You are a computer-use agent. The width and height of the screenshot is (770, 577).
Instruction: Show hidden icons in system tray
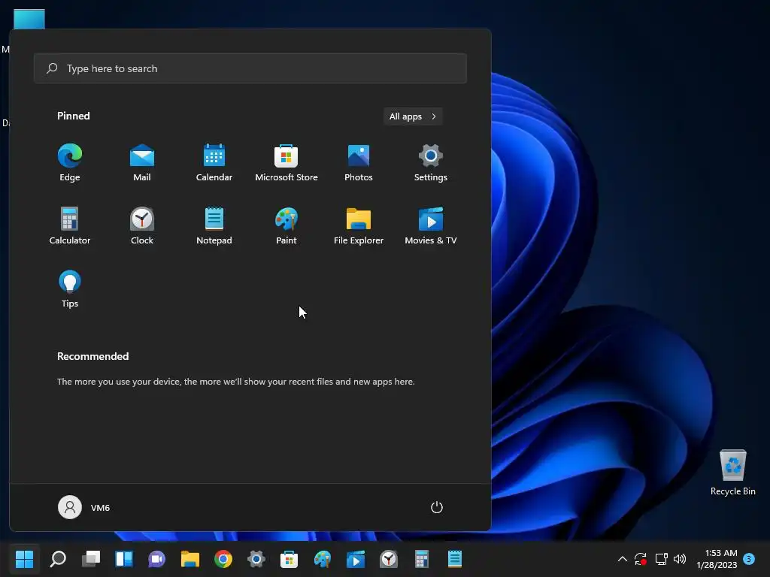coord(622,559)
